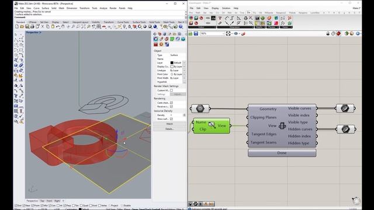Click the Save disk icon in Rhino toolbar

point(27,27)
